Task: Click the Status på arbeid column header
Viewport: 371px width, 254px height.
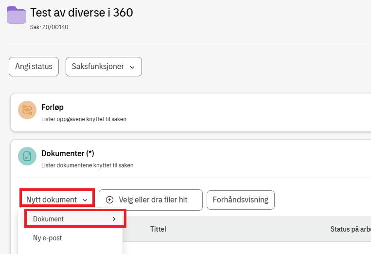Action: pyautogui.click(x=350, y=229)
